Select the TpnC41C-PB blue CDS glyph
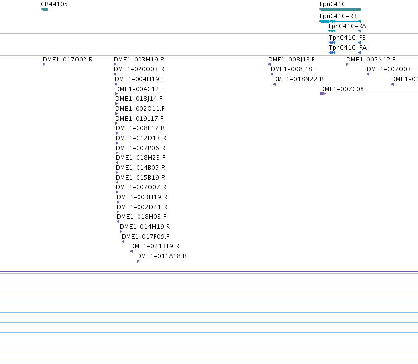Screen dimensions: 418x364 (344, 43)
